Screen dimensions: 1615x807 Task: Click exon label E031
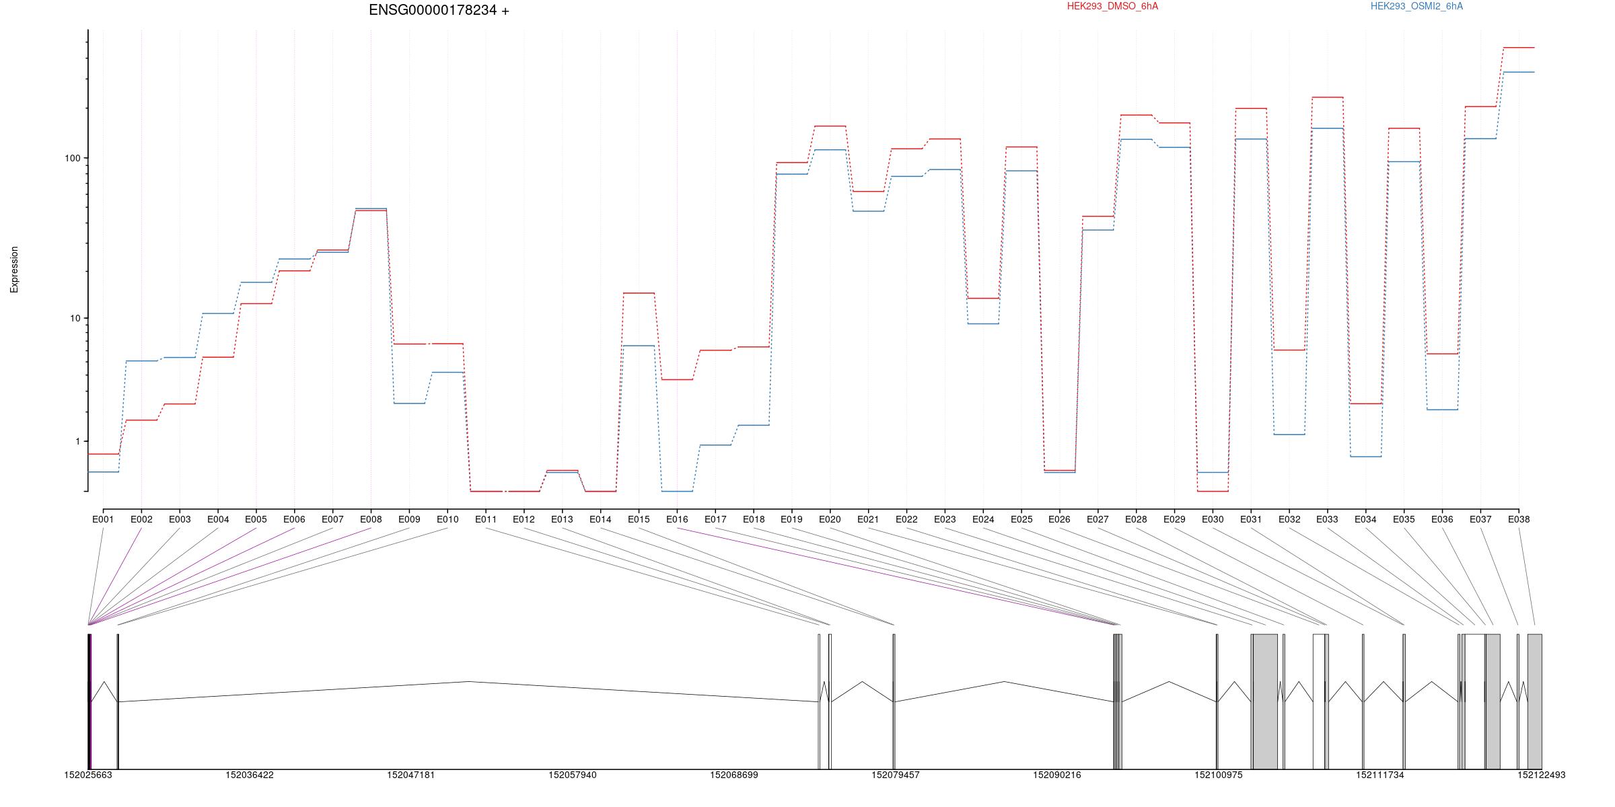(x=1251, y=519)
